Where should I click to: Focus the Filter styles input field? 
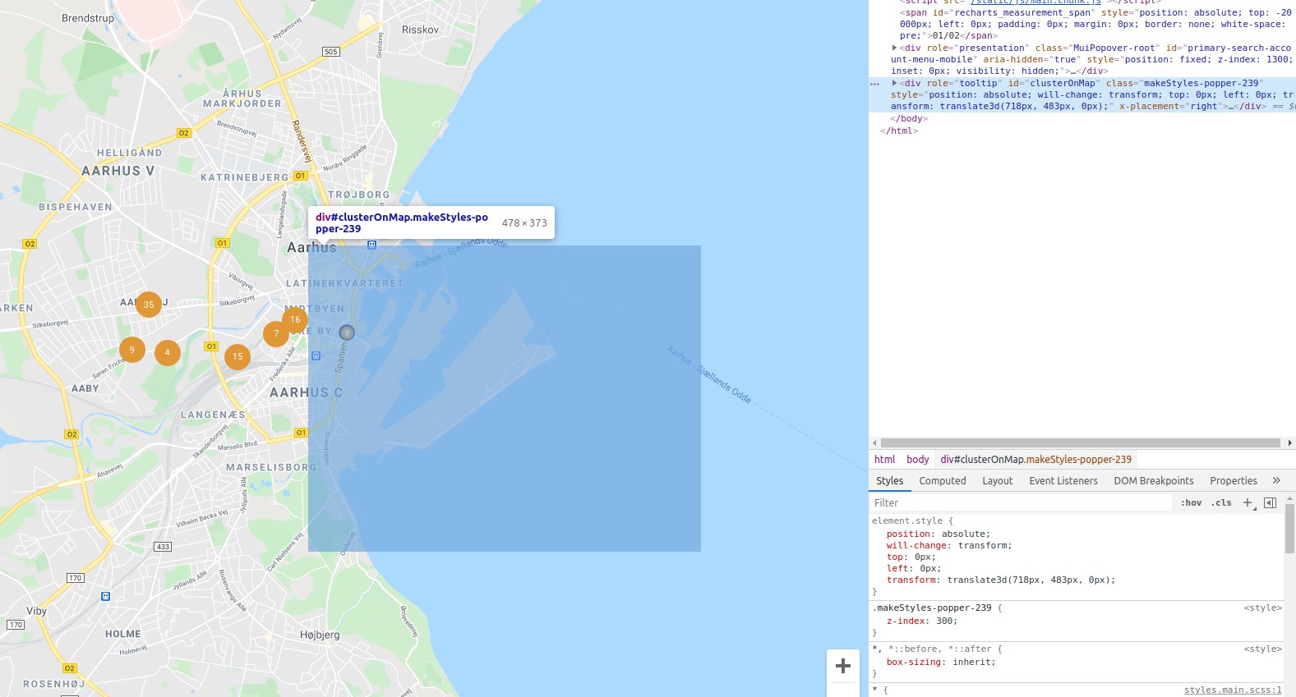1021,502
